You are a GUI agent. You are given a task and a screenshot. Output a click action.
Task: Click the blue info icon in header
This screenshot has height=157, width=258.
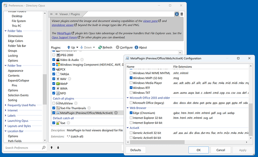(x=177, y=14)
